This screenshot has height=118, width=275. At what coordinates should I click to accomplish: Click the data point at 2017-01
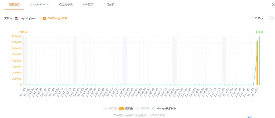pos(25,85)
